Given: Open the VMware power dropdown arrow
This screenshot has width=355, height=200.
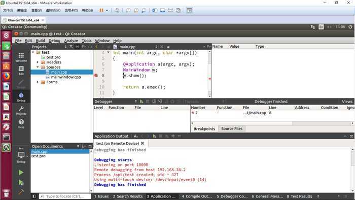Looking at the screenshot, I should coord(107,11).
